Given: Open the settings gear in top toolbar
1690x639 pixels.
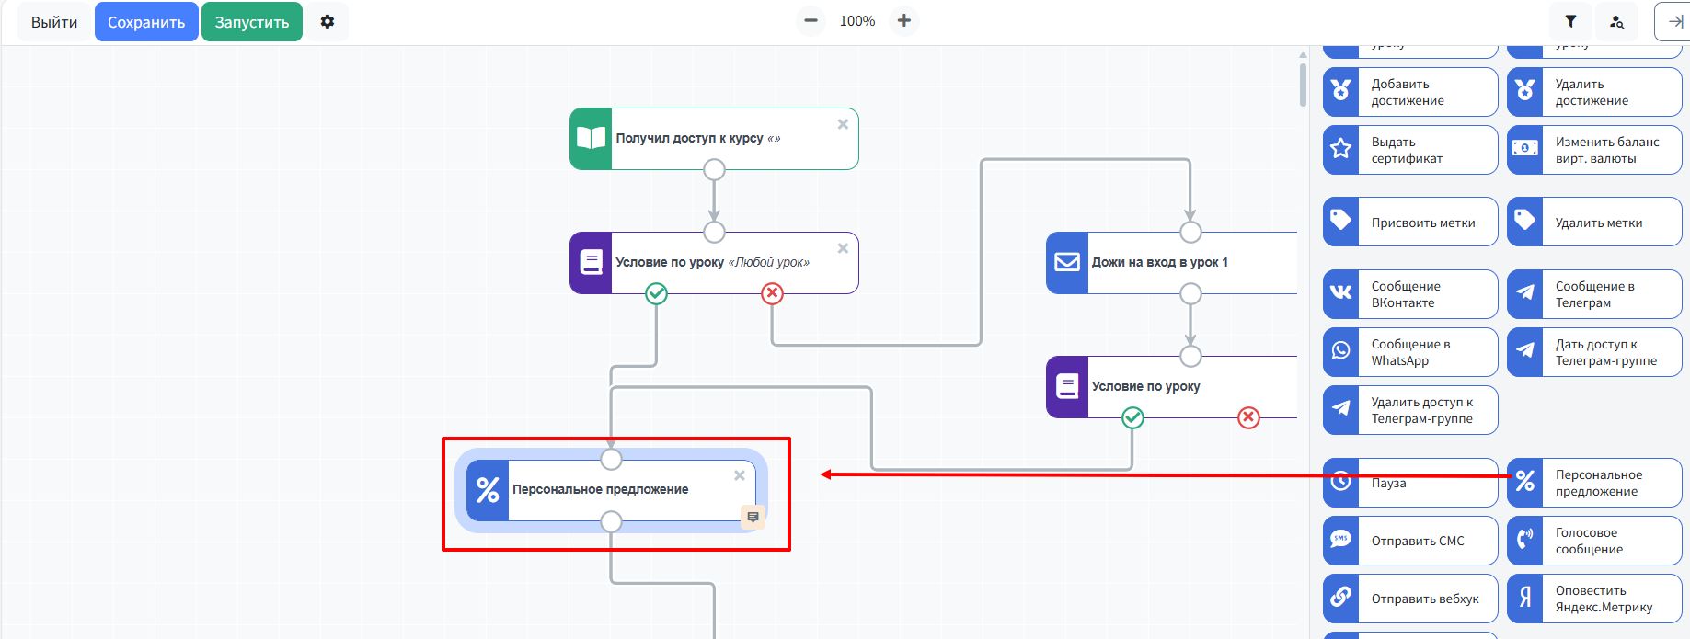Looking at the screenshot, I should (328, 22).
